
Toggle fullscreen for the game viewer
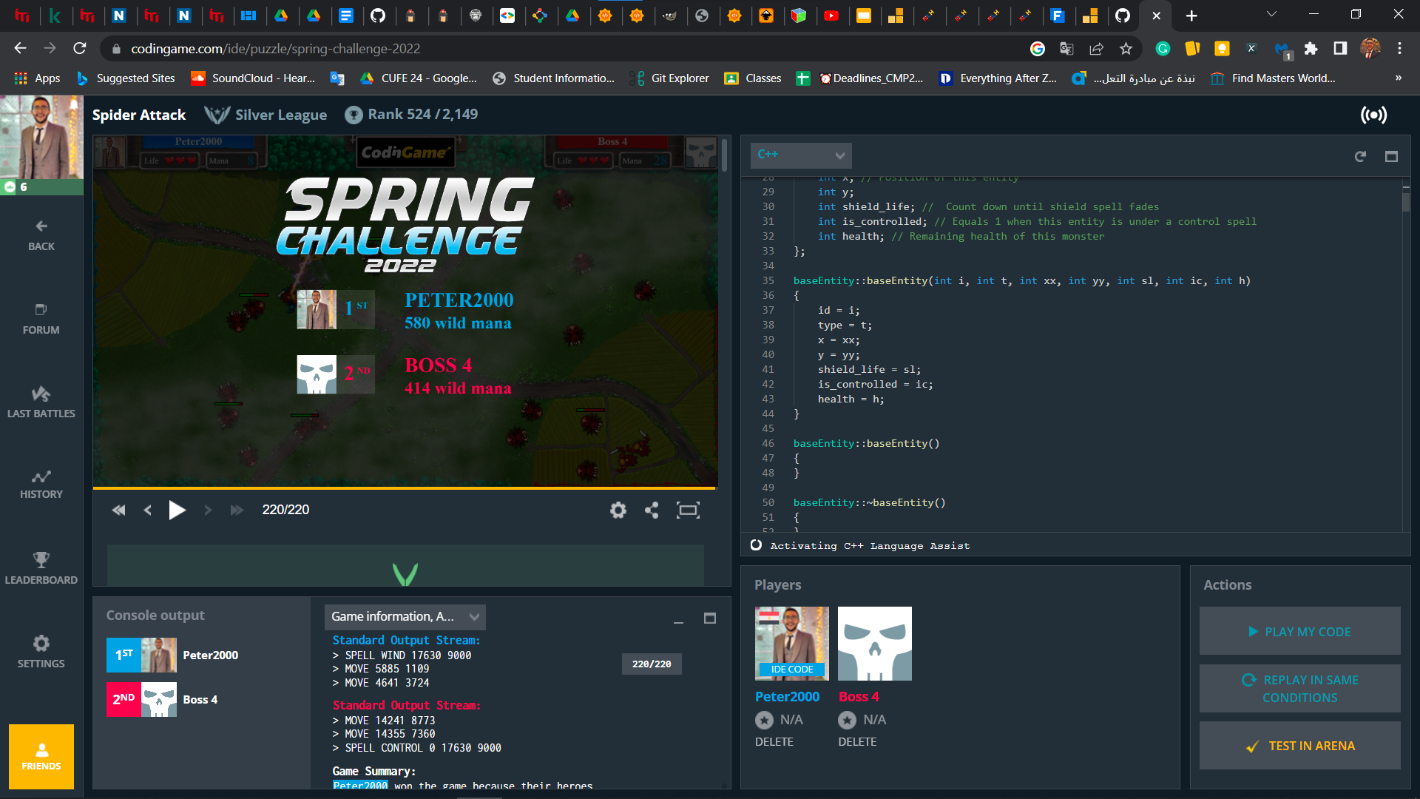[x=688, y=510]
